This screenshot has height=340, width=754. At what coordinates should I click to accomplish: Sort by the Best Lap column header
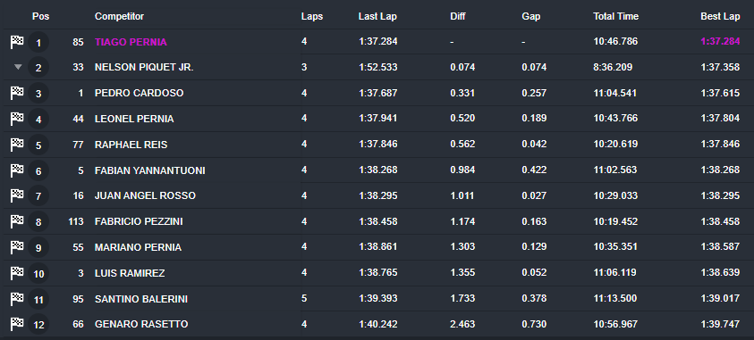pos(720,16)
